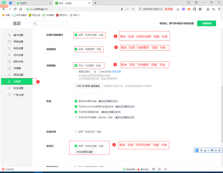Open the home page via house icon

(21, 9)
